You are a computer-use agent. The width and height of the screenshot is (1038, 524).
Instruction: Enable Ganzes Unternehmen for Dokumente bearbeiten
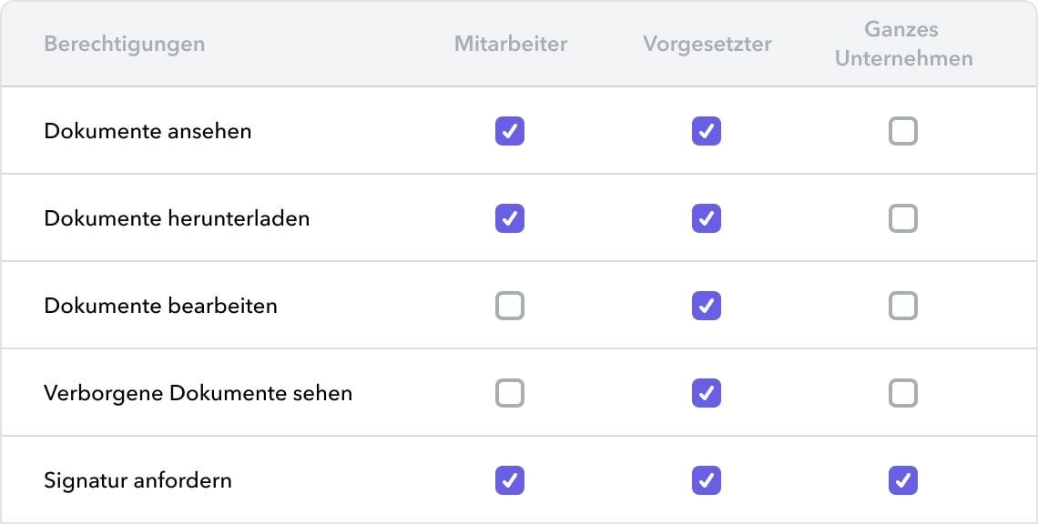click(x=903, y=306)
